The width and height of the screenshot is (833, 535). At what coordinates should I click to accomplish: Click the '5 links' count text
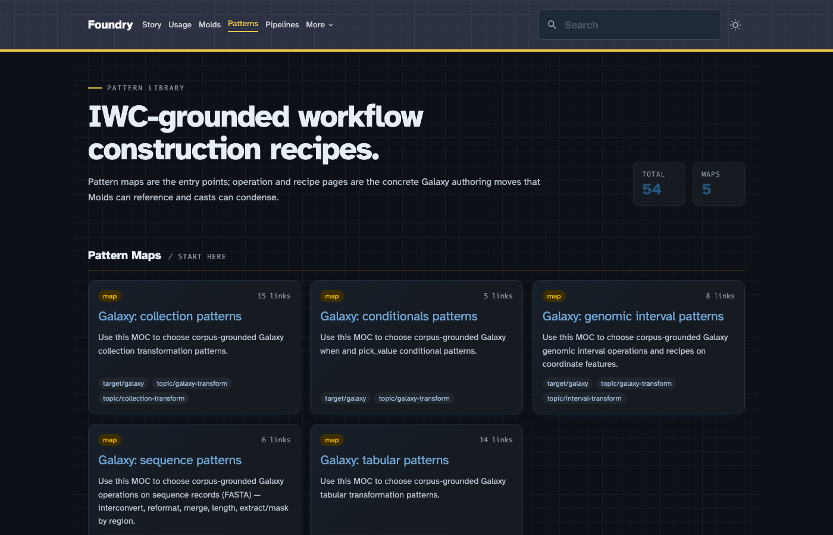pos(498,296)
